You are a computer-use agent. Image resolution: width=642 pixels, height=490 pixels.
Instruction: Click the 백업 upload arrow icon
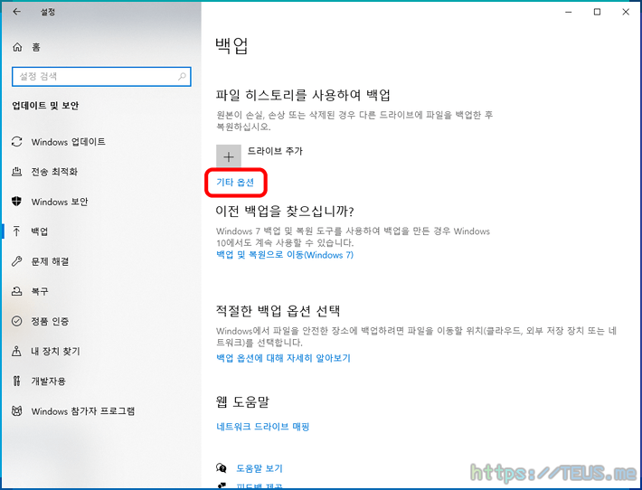[17, 231]
